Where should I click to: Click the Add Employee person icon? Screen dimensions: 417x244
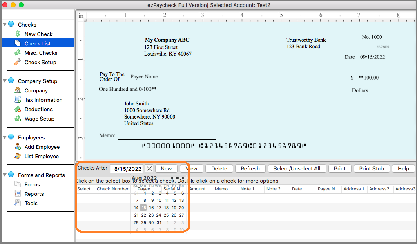coord(18,147)
